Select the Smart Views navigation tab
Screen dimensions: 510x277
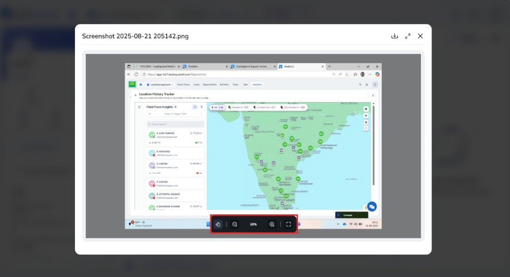(x=182, y=84)
